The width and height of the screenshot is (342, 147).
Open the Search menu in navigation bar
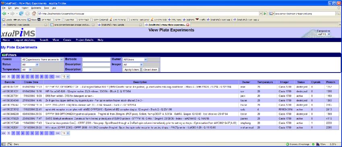[44, 40]
